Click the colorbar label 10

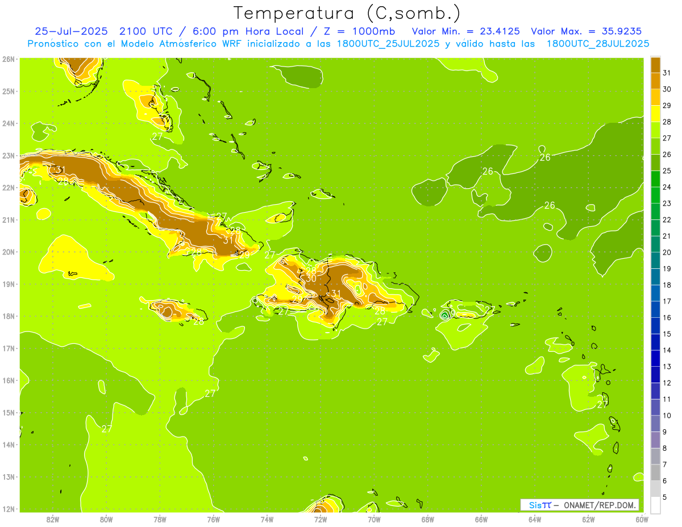[667, 416]
